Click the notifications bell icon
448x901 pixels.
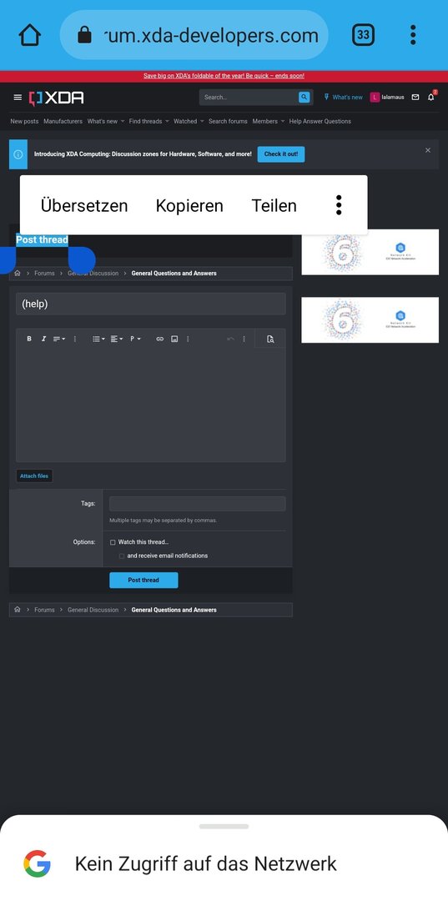point(430,97)
